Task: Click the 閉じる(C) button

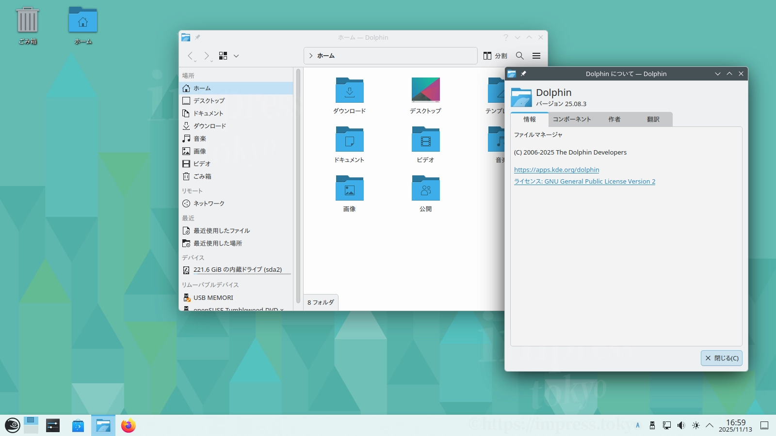Action: pos(722,358)
